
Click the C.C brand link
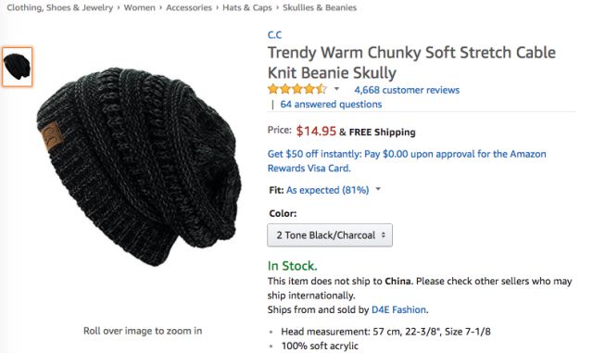274,35
